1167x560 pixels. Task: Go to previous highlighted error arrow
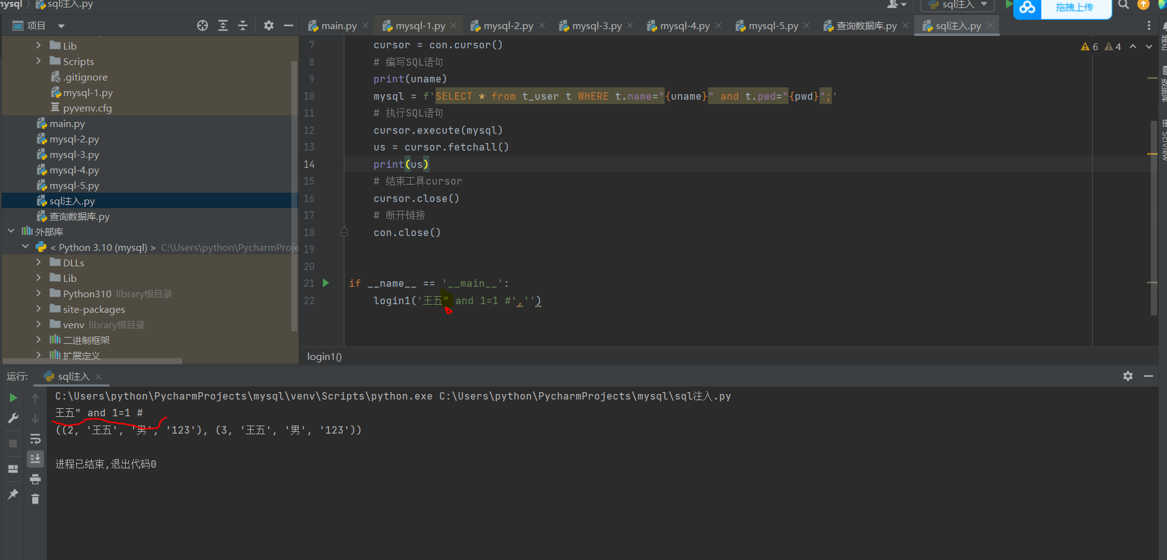click(1133, 46)
